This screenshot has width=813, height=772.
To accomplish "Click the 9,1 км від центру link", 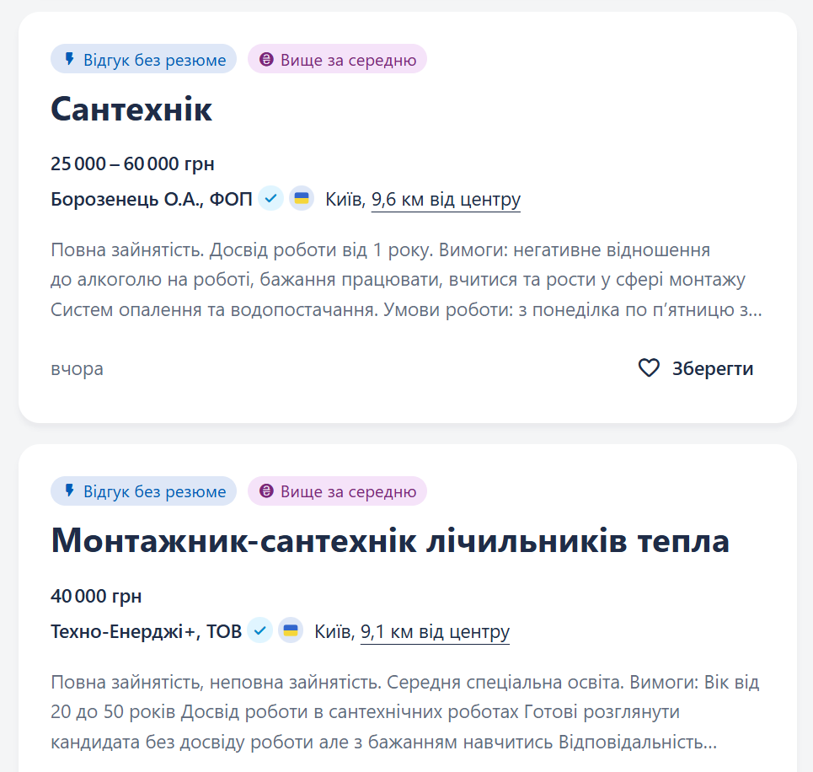I will 435,630.
